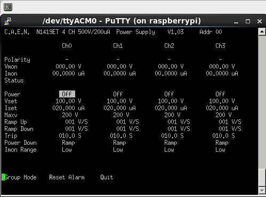
Task: Select the Ch1 Power Down Ramp setting
Action: (x=119, y=143)
